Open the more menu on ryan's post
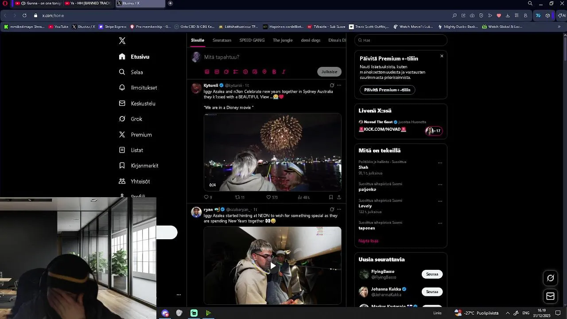This screenshot has height=319, width=567. (339, 209)
